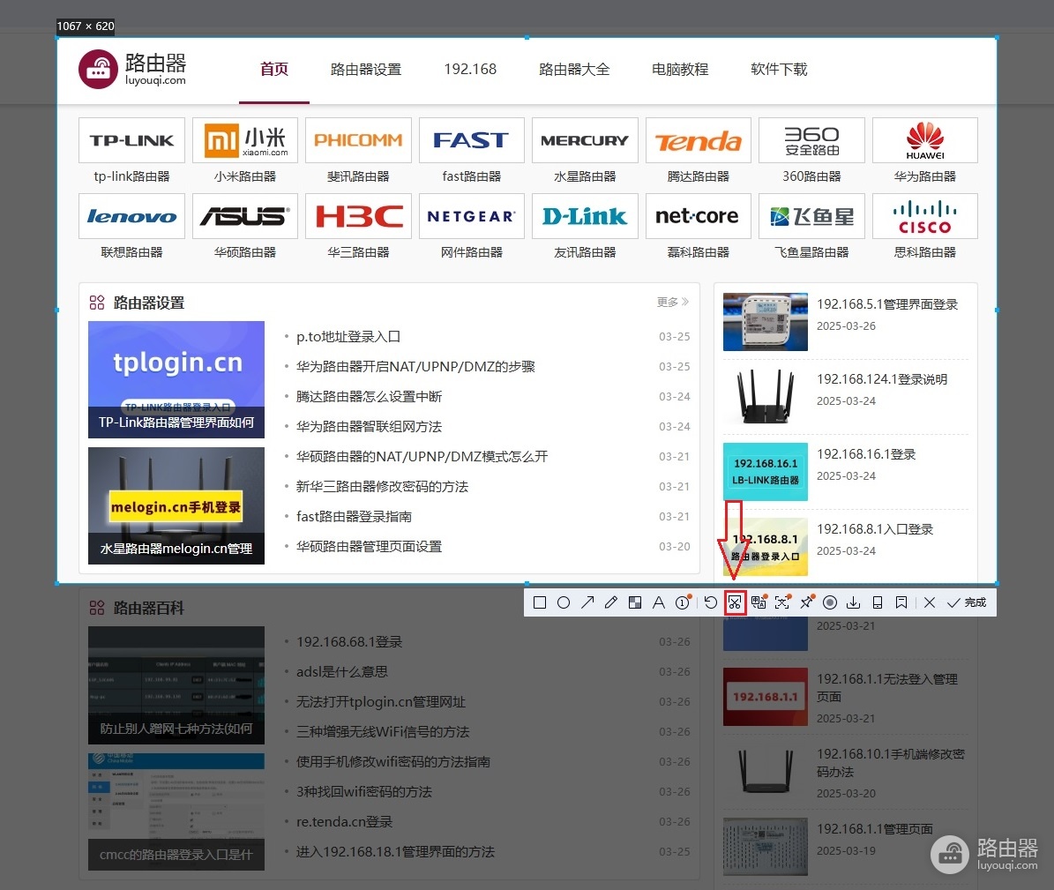This screenshot has height=890, width=1054.
Task: Click the Tenda brand logo
Action: (699, 140)
